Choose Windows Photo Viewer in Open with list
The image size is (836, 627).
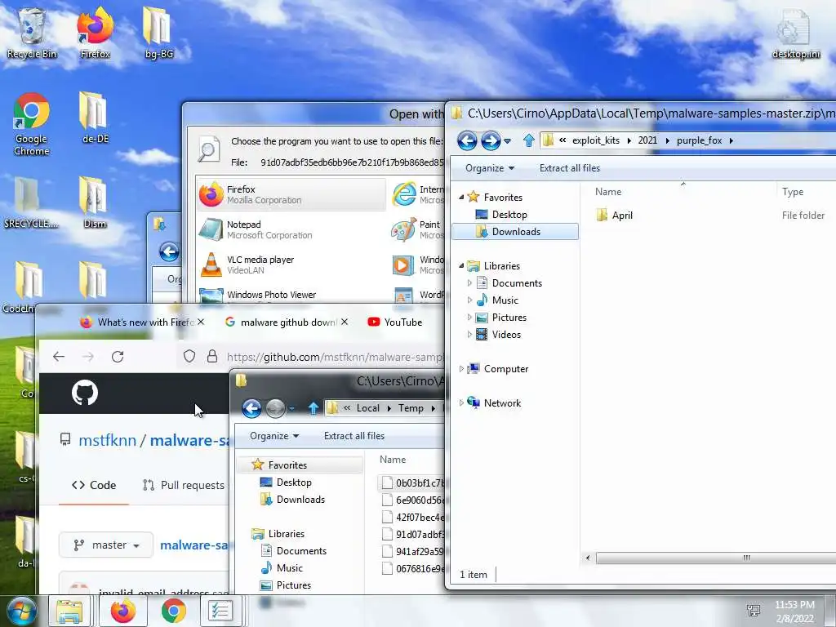point(291,295)
